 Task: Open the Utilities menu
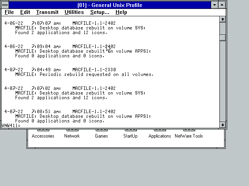(74, 12)
